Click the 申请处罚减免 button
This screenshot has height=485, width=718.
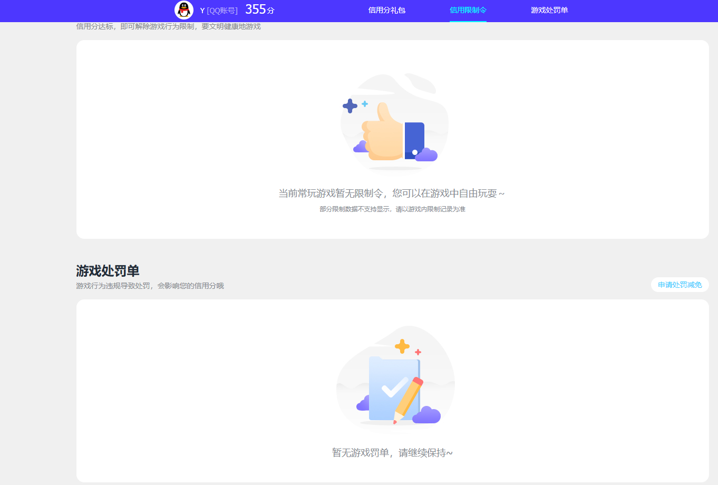(x=680, y=285)
